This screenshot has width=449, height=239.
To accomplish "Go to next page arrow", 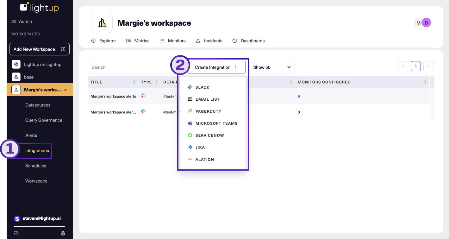I will coord(428,66).
